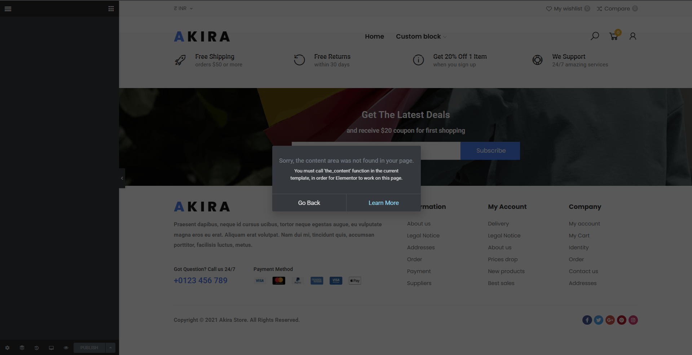This screenshot has width=692, height=355.
Task: Expand the Custom block menu
Action: click(421, 36)
